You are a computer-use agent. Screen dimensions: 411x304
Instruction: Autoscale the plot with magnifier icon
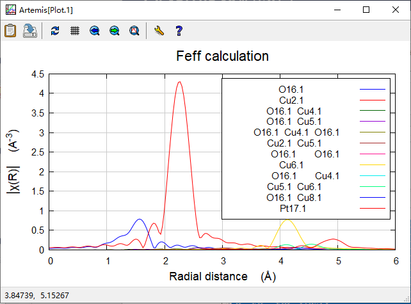pos(134,30)
